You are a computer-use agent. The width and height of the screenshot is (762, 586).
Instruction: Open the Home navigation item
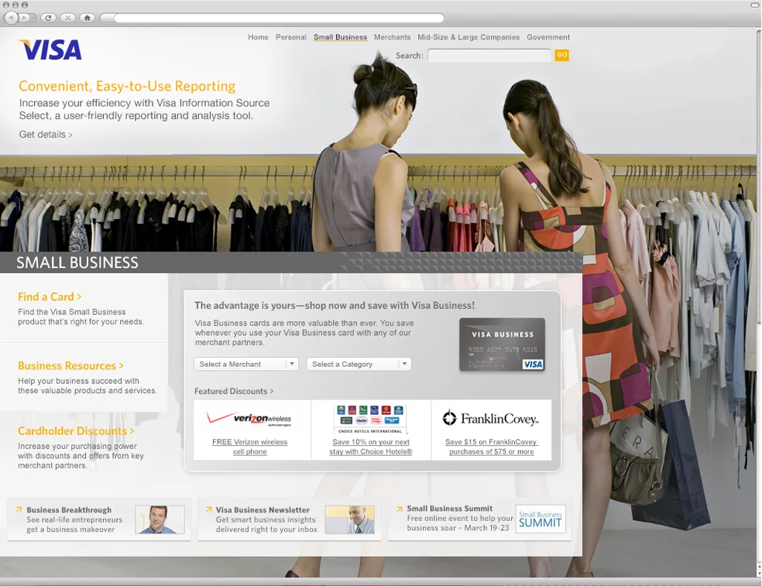click(258, 37)
